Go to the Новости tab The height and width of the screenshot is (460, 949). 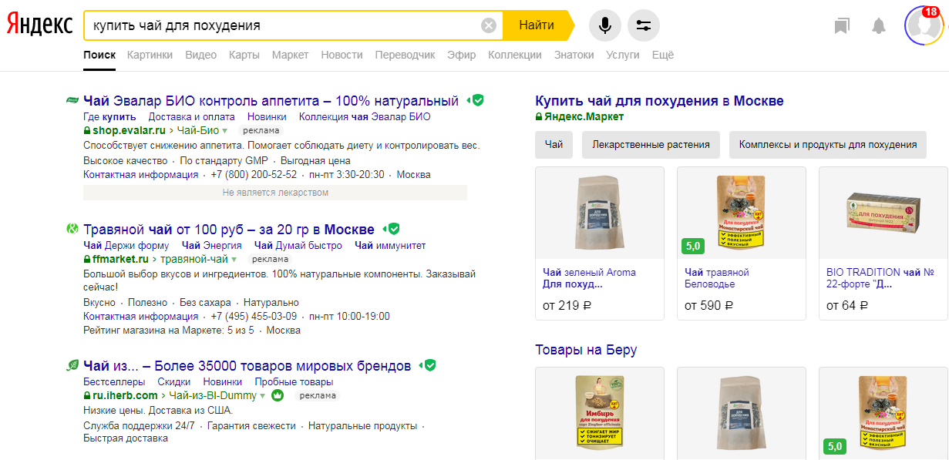(342, 55)
